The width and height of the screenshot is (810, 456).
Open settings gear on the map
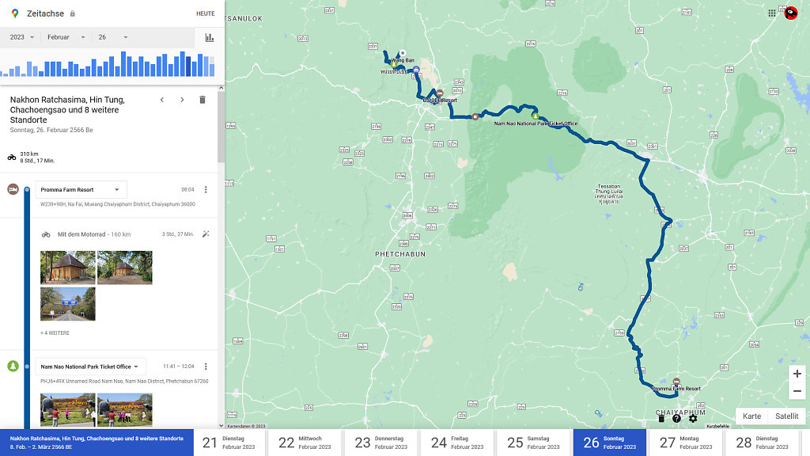tap(693, 418)
